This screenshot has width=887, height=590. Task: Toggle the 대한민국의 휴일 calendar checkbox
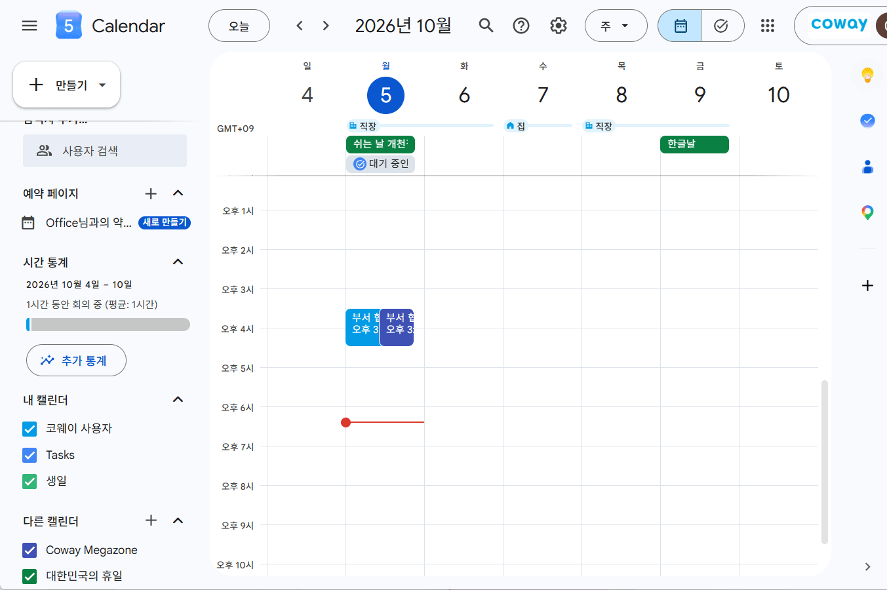(30, 576)
